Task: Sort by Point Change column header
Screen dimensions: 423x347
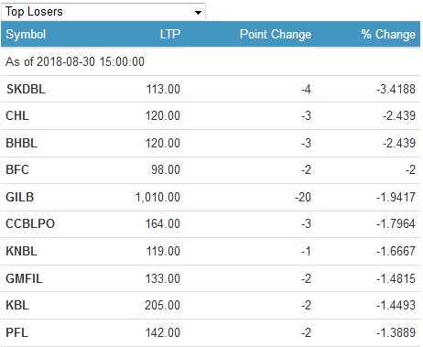Action: 276,34
